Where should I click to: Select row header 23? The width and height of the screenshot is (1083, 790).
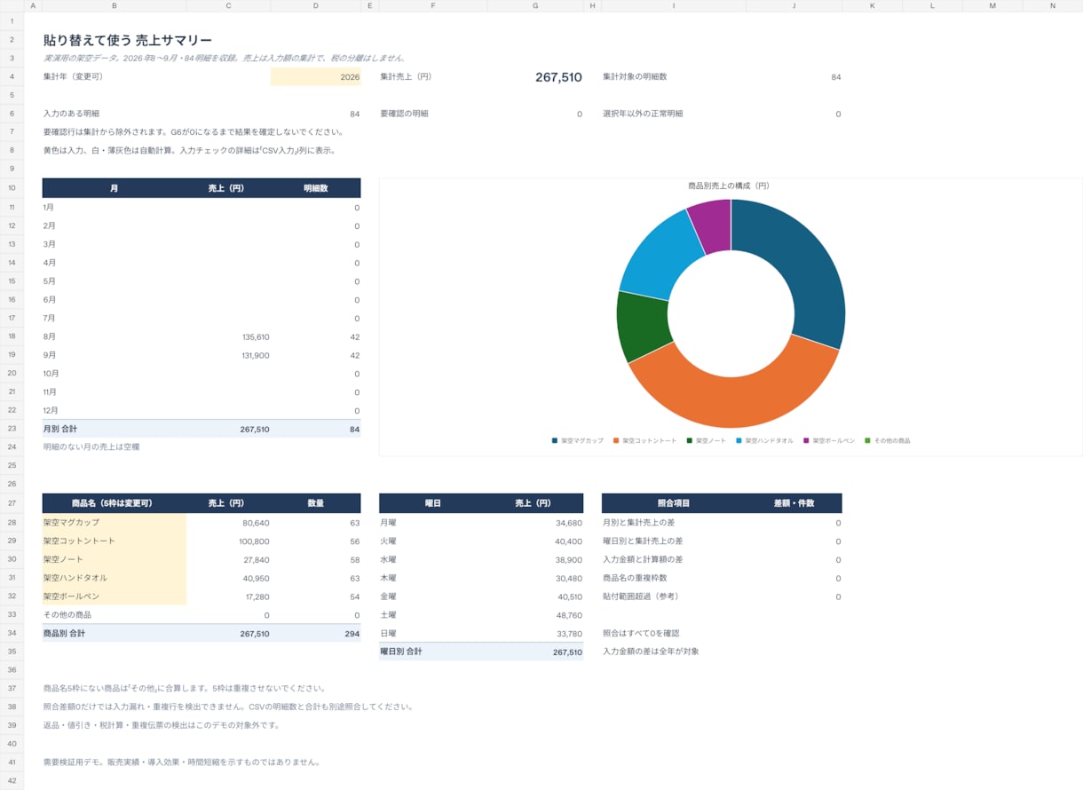(x=12, y=429)
